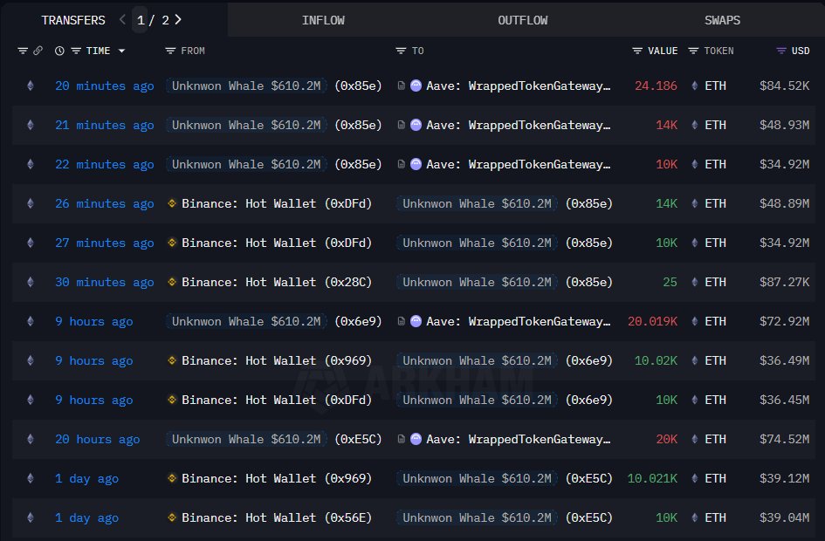Select the $48.93M USD amount
Screen dimensions: 825x541
point(784,125)
